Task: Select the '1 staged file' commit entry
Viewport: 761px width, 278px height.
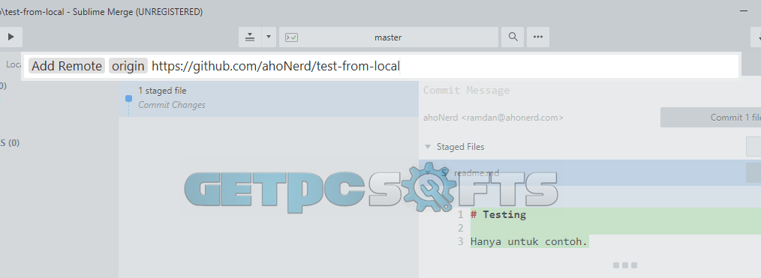Action: (269, 99)
